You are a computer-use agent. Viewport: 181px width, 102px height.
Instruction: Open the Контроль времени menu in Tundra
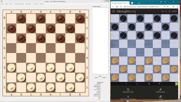(19, 4)
